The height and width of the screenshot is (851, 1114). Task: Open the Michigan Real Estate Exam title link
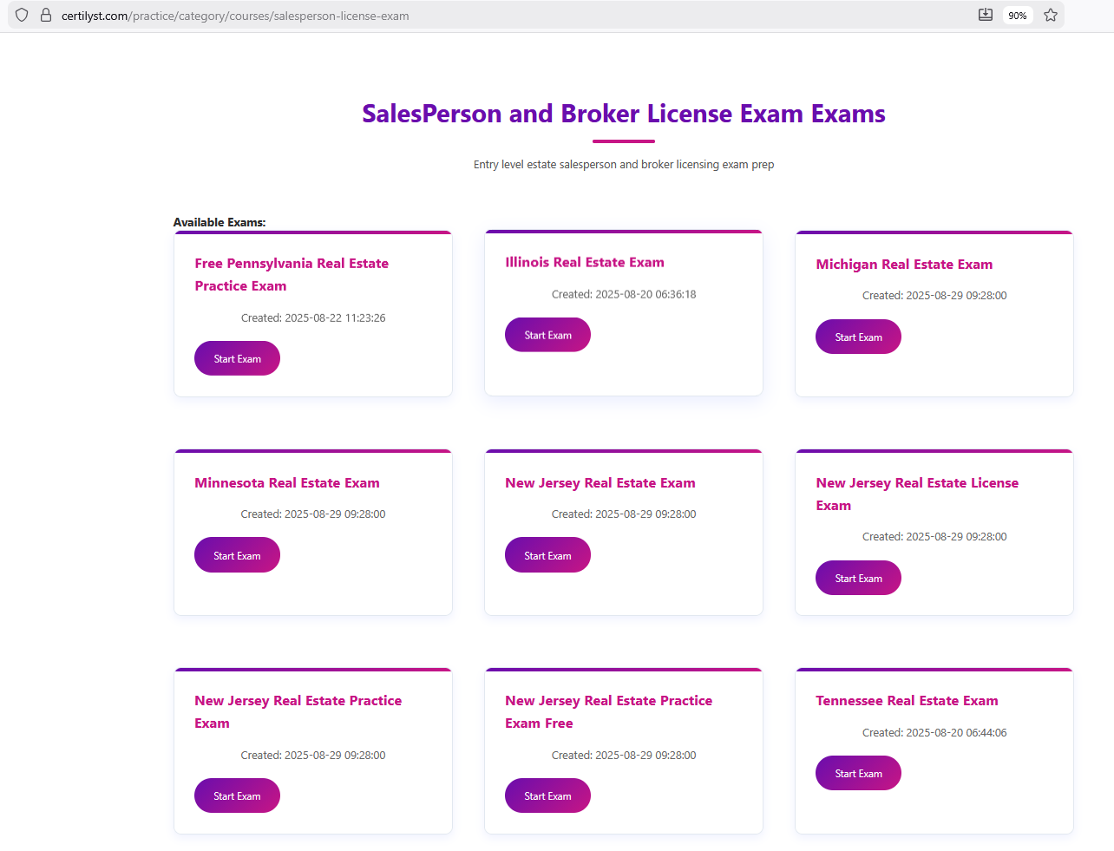[904, 264]
